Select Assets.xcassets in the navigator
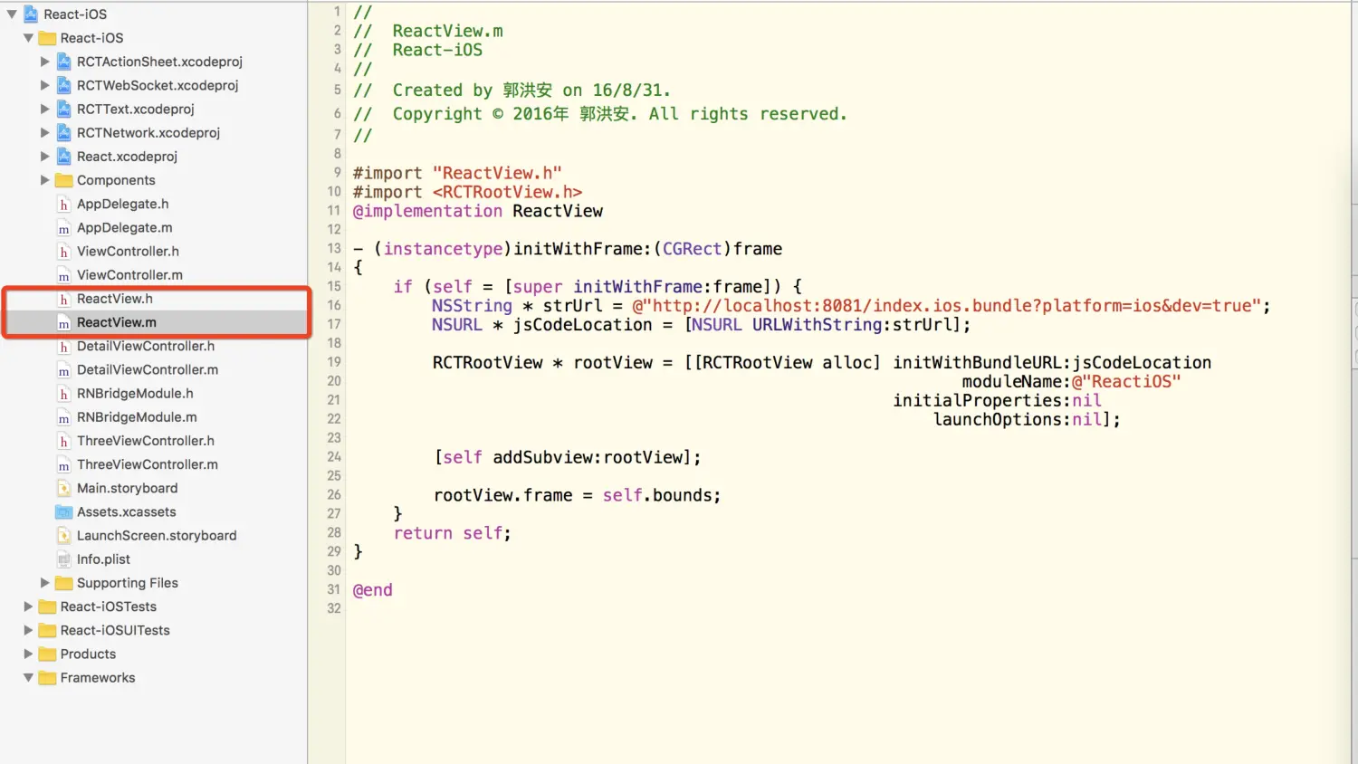The image size is (1358, 764). [x=126, y=511]
